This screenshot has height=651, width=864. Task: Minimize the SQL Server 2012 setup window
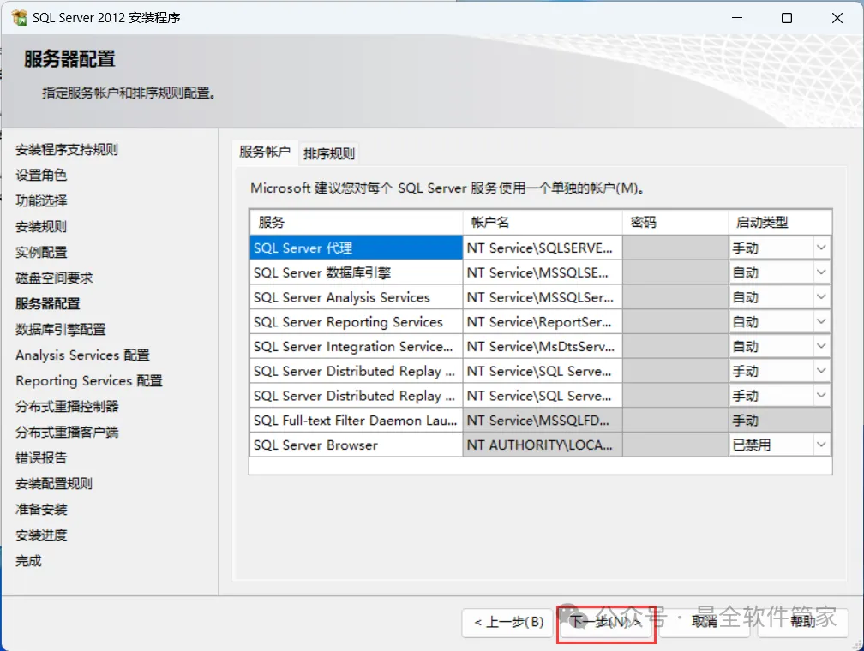coord(737,18)
